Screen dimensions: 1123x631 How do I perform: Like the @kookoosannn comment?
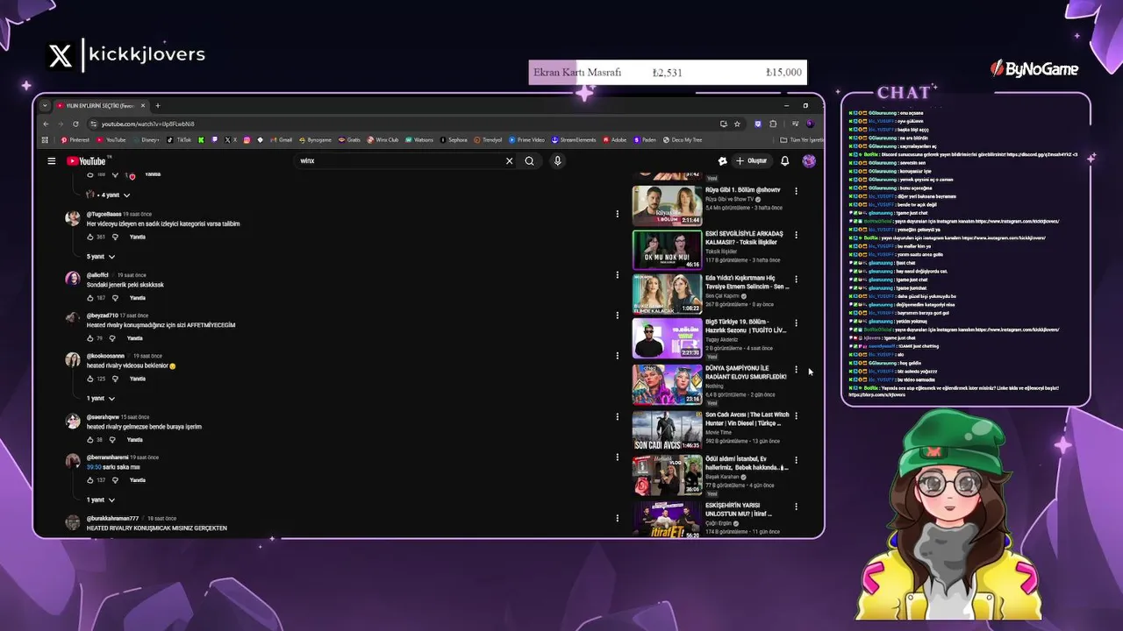(x=90, y=379)
